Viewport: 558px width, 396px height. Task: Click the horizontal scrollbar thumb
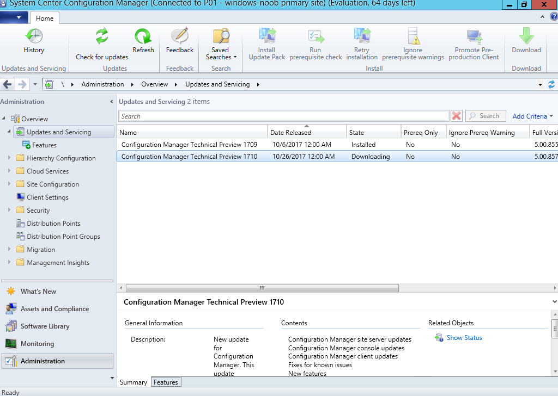point(262,288)
